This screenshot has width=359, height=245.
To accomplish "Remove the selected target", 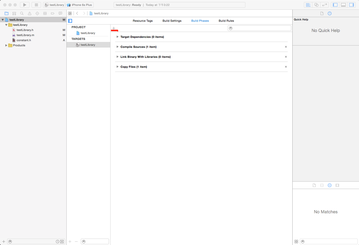I will click(76, 241).
